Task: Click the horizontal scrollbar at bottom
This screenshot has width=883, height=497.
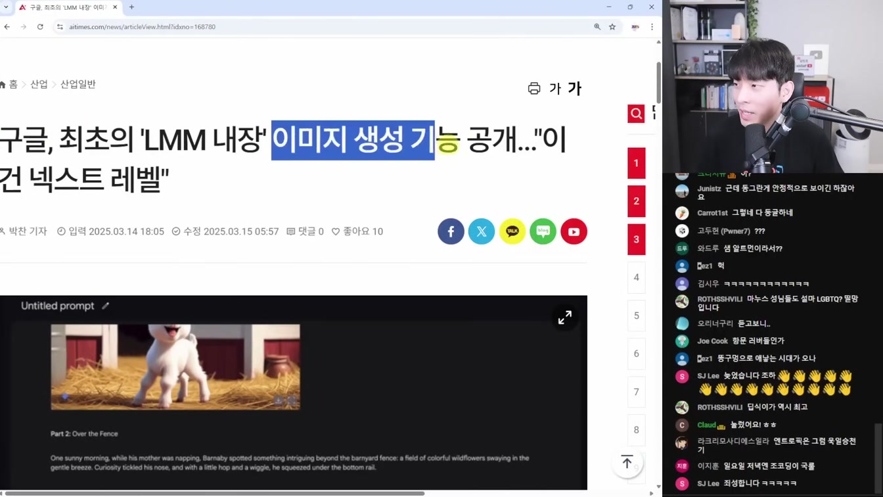Action: pos(214,493)
